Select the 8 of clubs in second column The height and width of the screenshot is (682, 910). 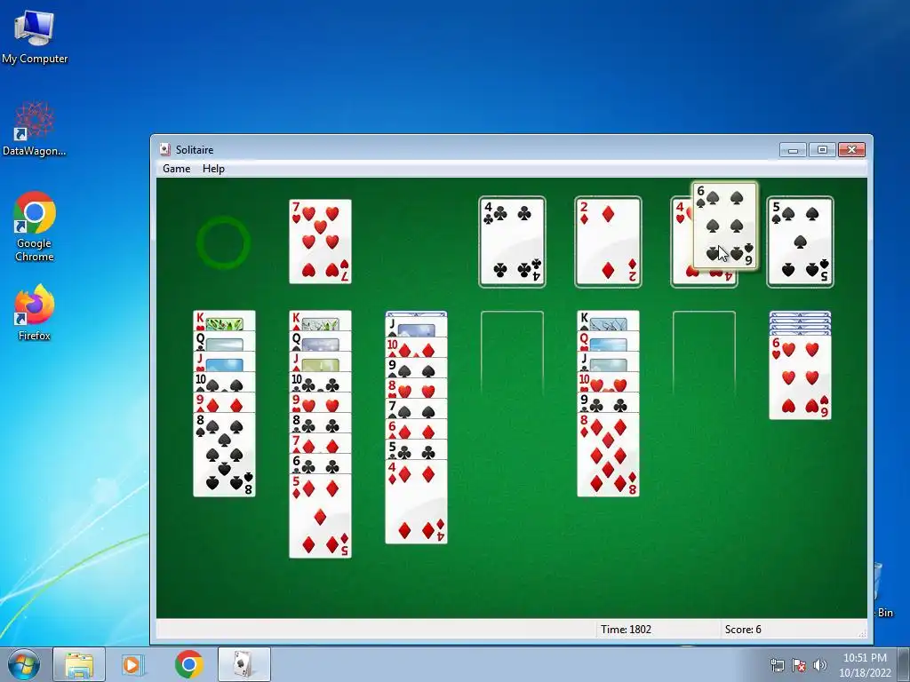point(320,424)
